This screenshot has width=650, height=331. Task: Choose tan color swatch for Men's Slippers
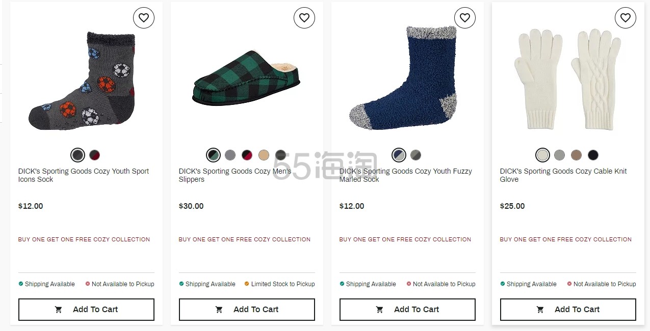tap(264, 155)
